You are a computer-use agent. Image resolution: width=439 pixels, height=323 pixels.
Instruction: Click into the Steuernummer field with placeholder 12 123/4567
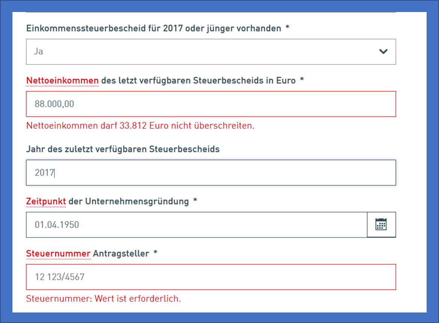coord(210,277)
